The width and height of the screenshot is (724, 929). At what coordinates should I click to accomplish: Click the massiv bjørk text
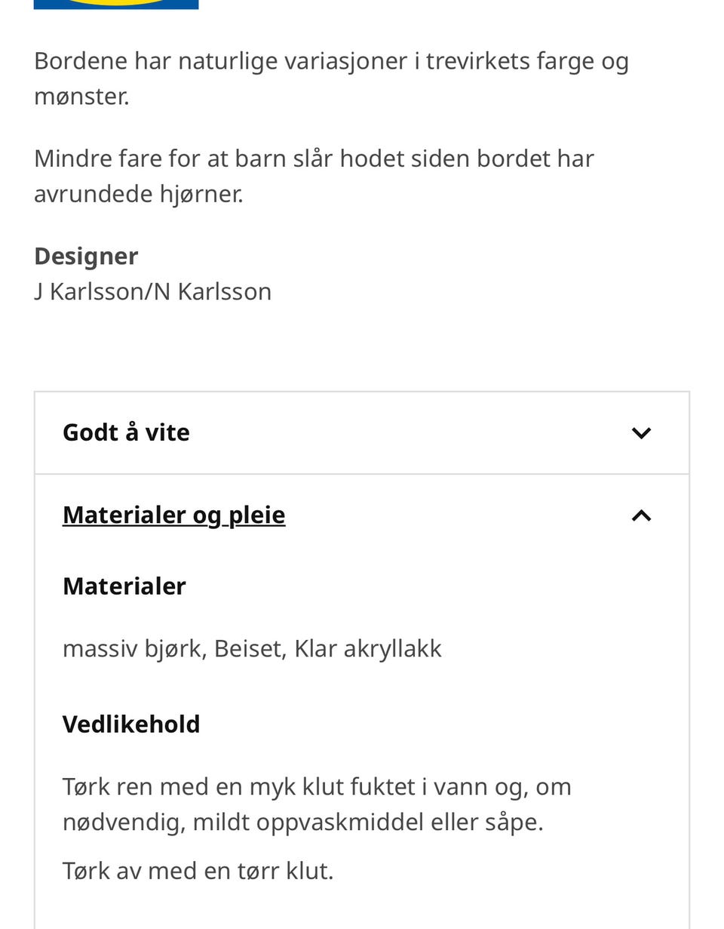pos(132,649)
